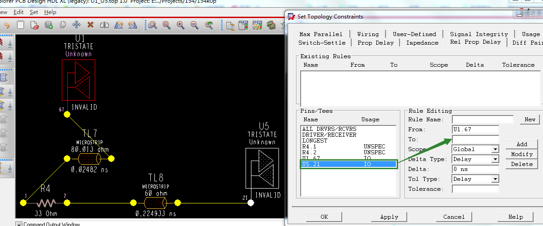
Task: Switch to the Switch-Settle tab
Action: (x=322, y=42)
